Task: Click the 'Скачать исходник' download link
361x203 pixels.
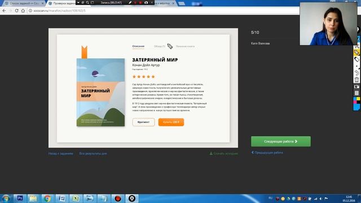Action: pyautogui.click(x=223, y=153)
